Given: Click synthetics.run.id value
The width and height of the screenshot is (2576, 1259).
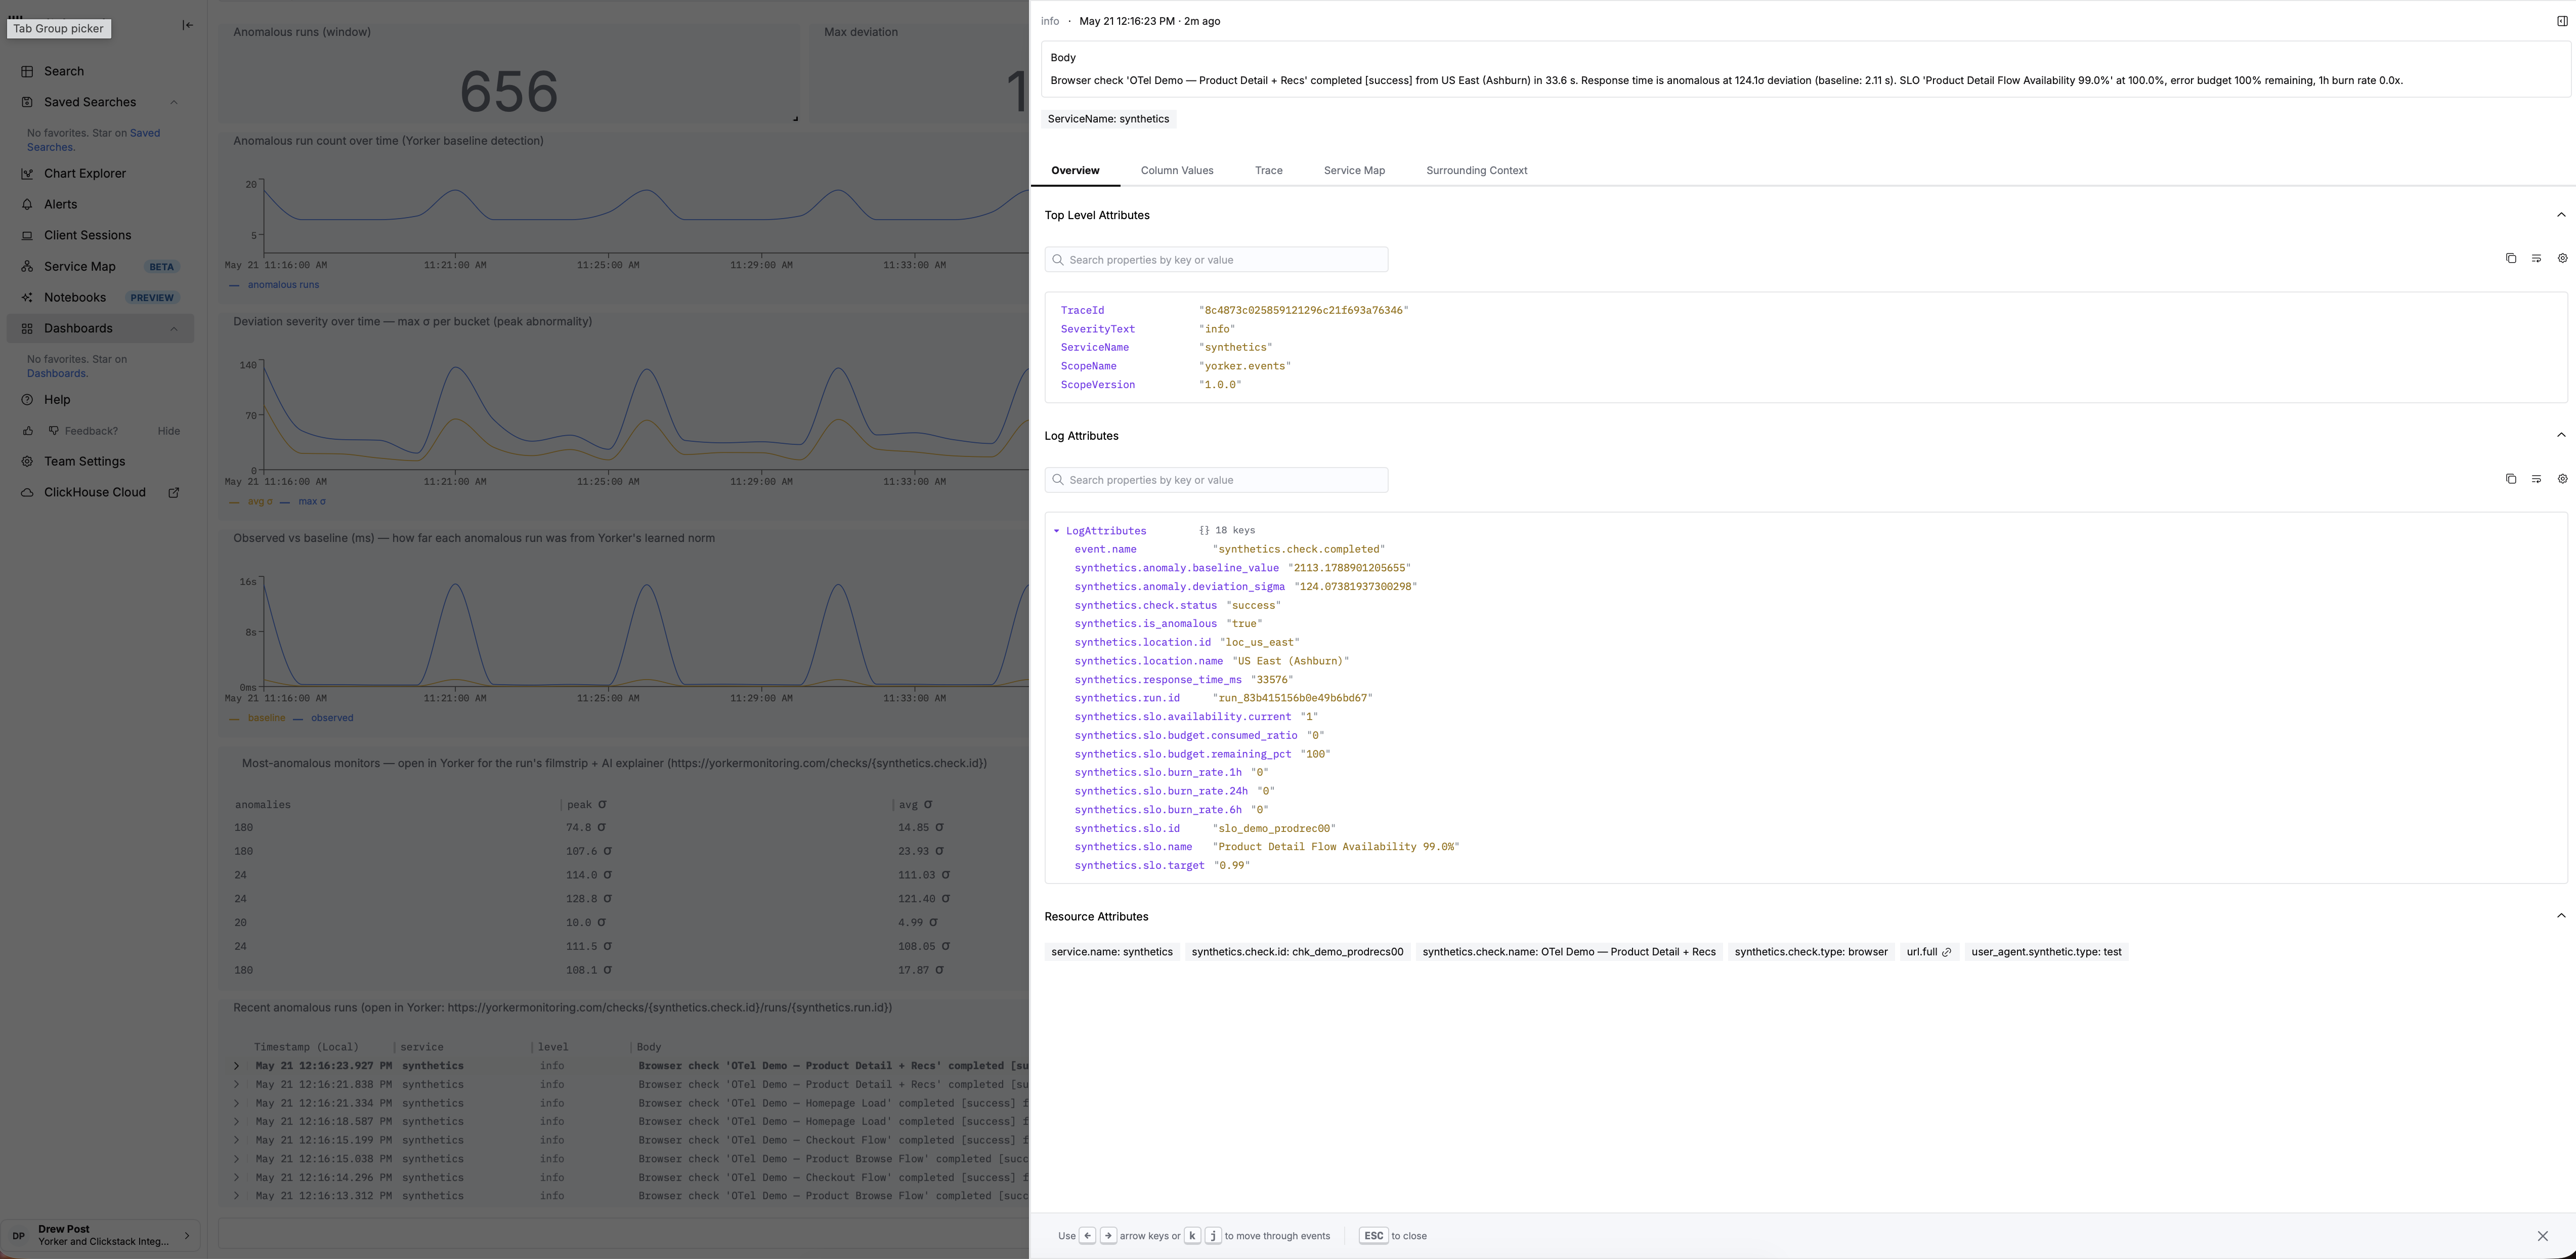Looking at the screenshot, I should tap(1292, 698).
